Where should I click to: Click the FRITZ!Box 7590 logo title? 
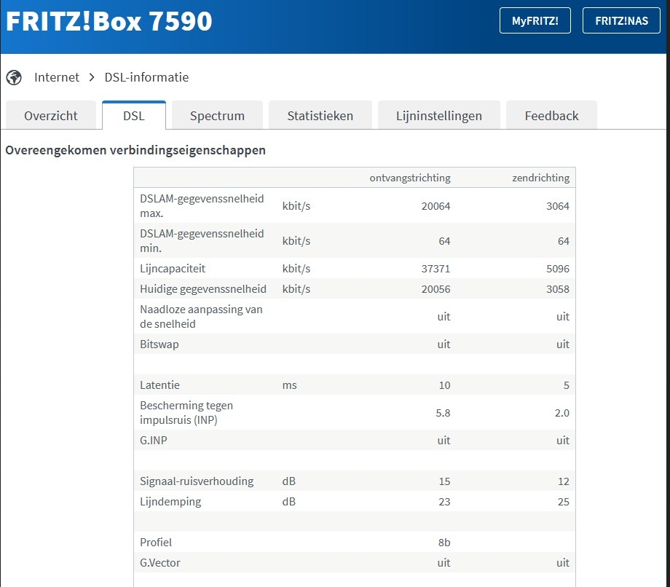109,22
